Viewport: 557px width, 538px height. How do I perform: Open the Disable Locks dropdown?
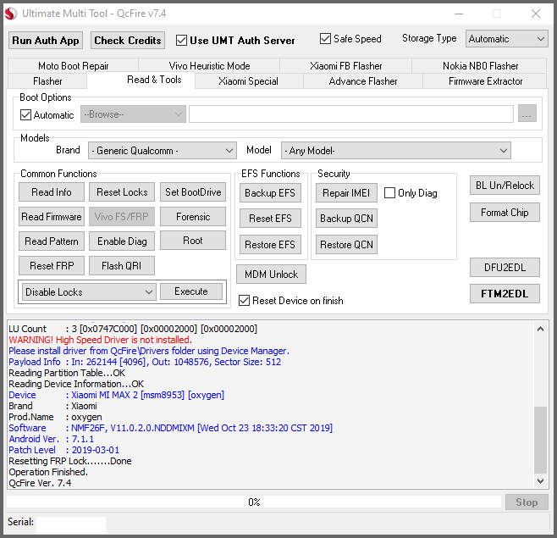pyautogui.click(x=89, y=292)
